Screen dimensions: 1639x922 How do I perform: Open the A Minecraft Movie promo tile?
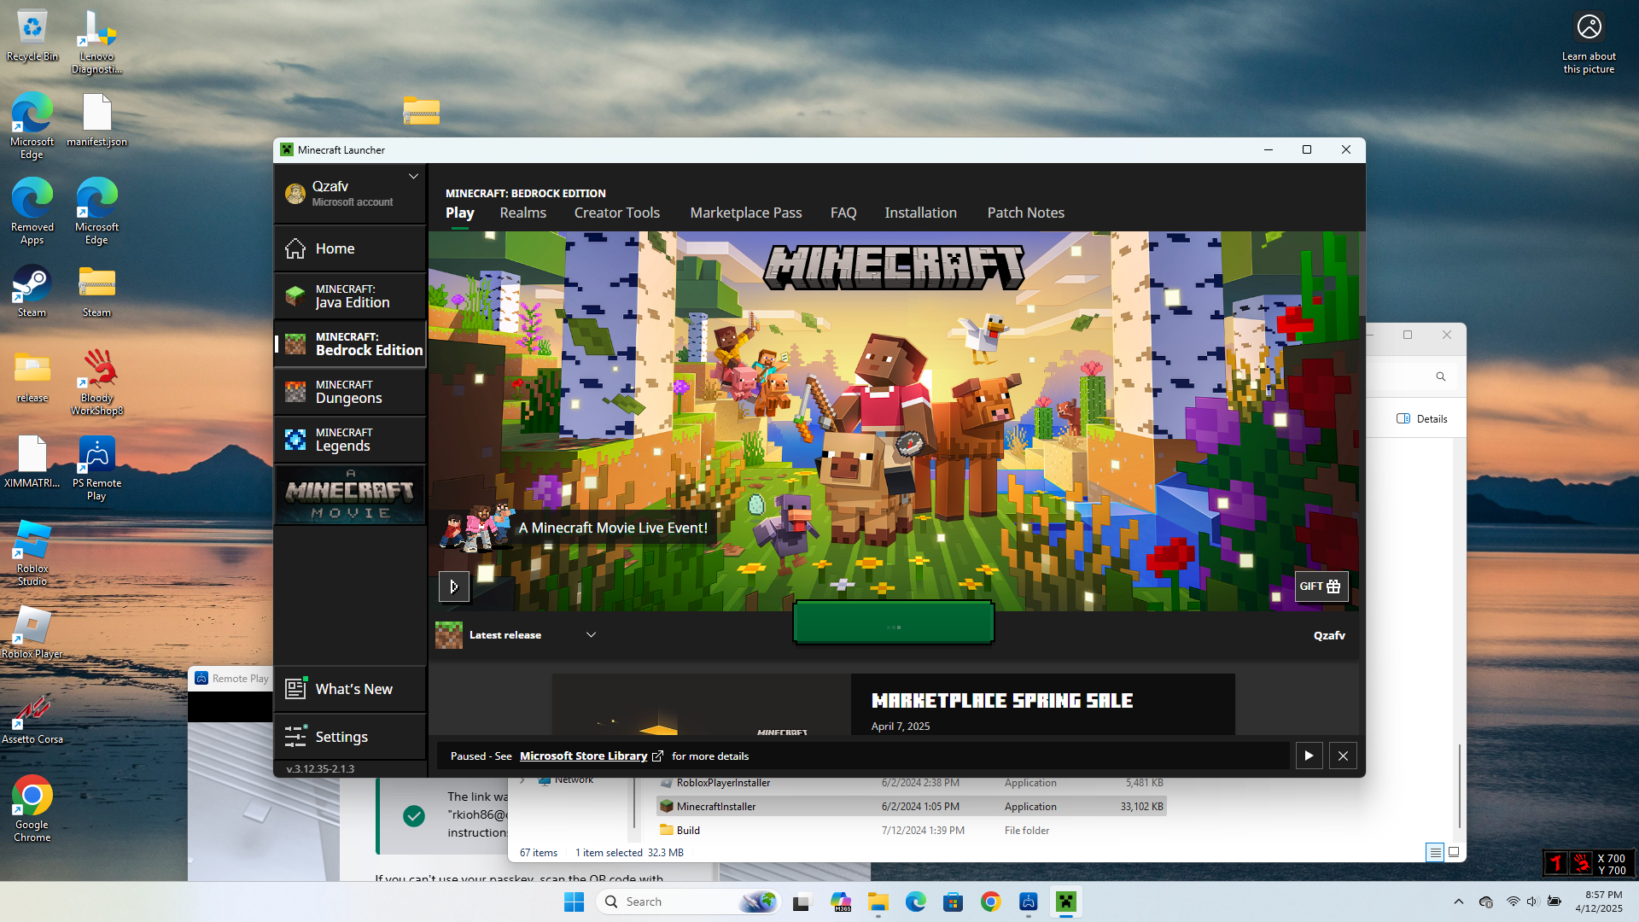click(350, 494)
